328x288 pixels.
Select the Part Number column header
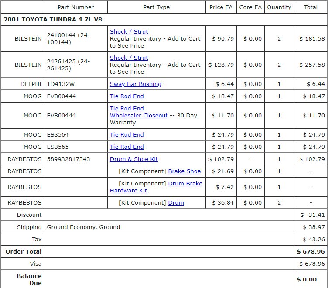tap(76, 7)
